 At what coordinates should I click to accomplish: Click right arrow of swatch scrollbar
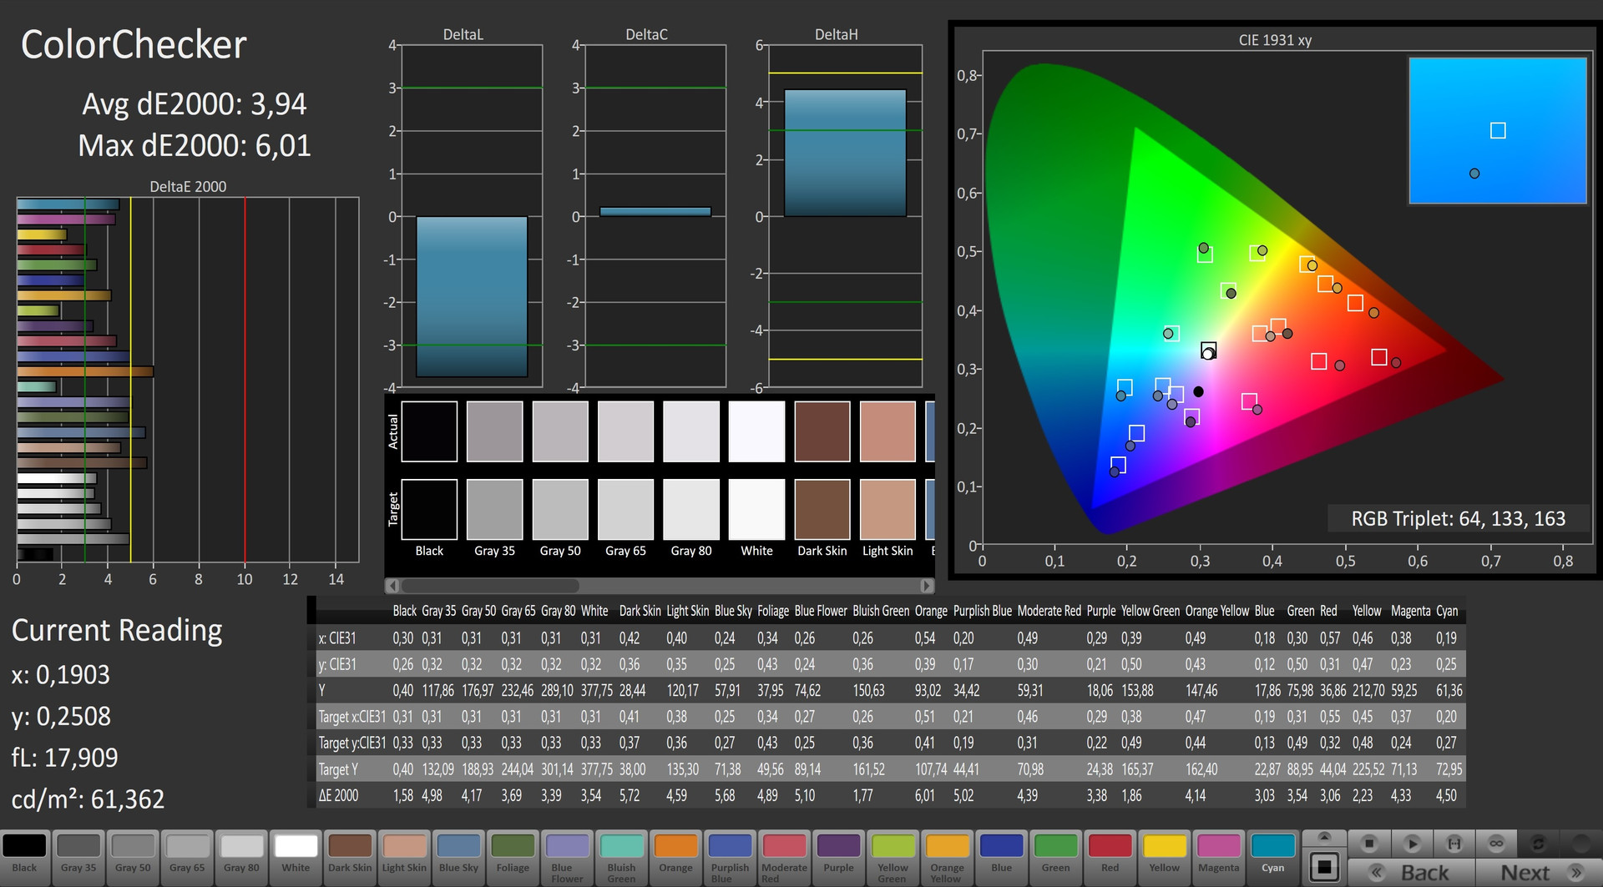(927, 586)
